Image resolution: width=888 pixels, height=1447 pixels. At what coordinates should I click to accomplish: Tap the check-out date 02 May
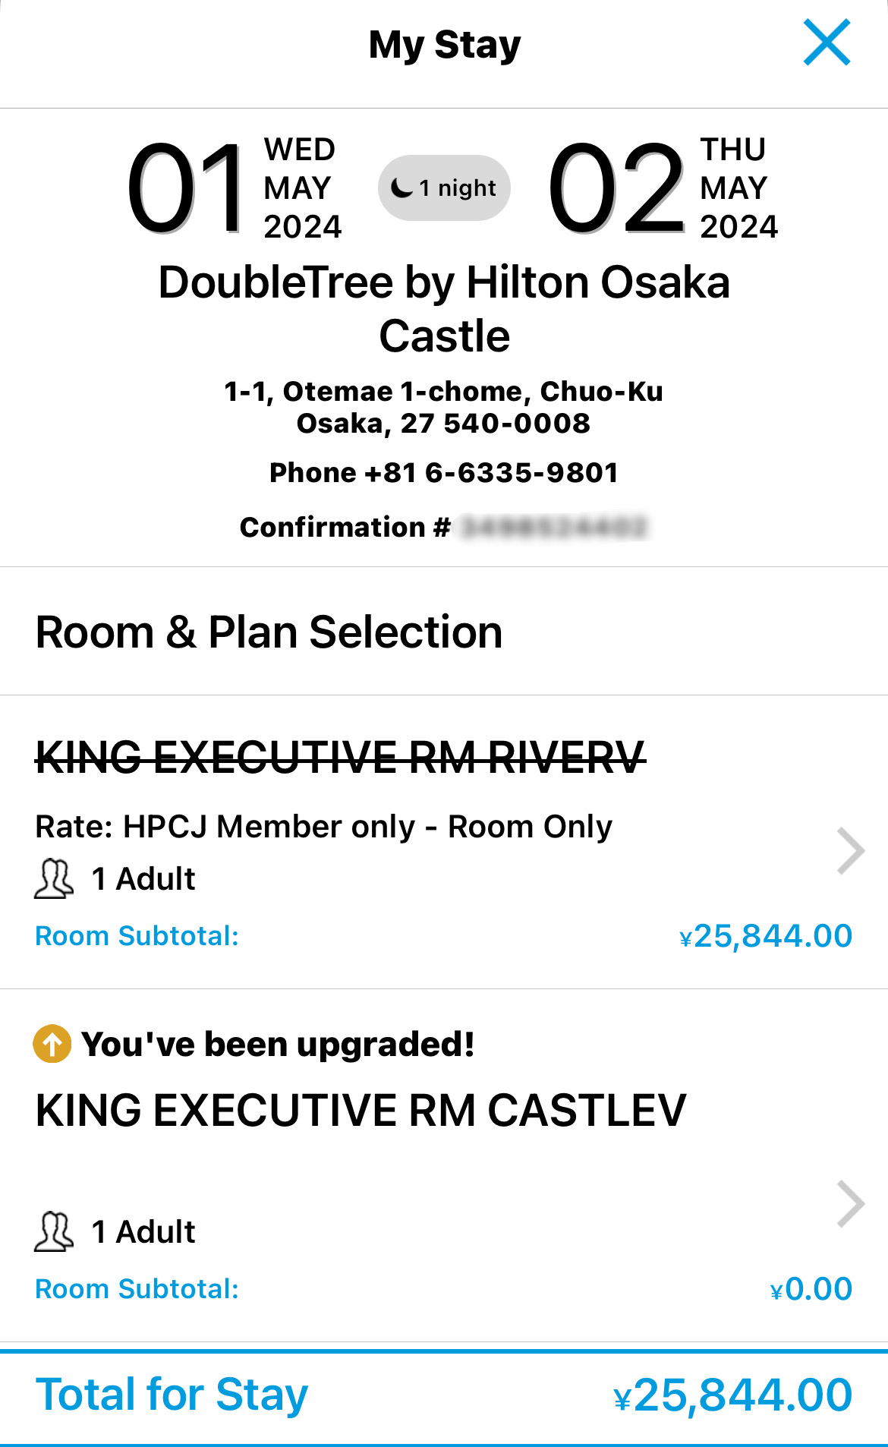(662, 188)
